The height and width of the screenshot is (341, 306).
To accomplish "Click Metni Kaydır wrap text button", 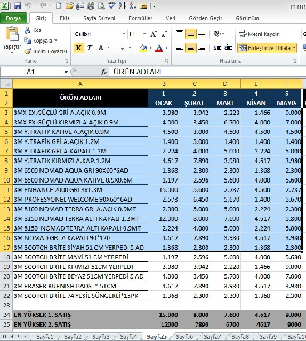I will 259,34.
